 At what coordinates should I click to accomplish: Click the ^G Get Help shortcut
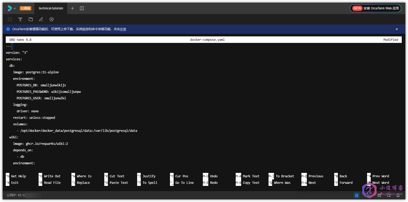click(x=16, y=176)
